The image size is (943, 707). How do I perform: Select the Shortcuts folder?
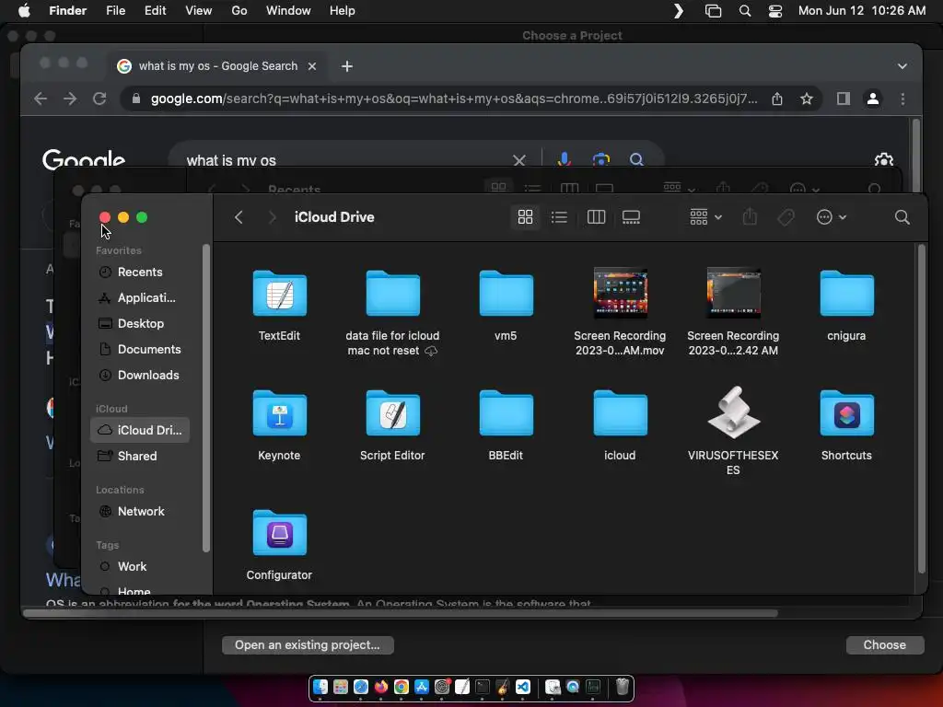847,413
